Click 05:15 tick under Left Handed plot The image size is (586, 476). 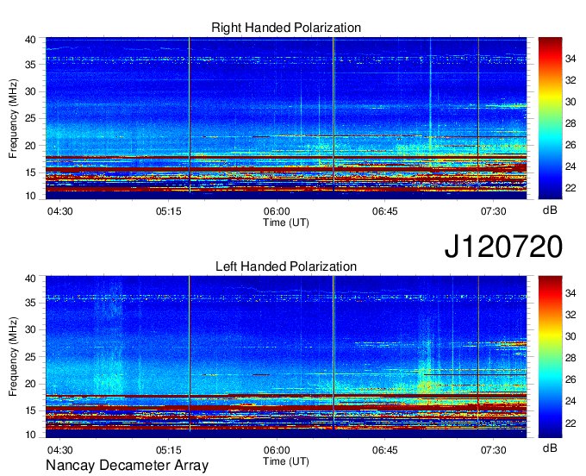[x=168, y=450]
